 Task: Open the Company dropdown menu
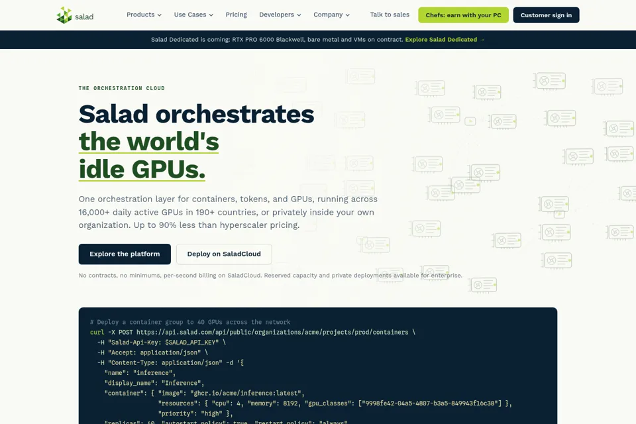click(x=331, y=15)
